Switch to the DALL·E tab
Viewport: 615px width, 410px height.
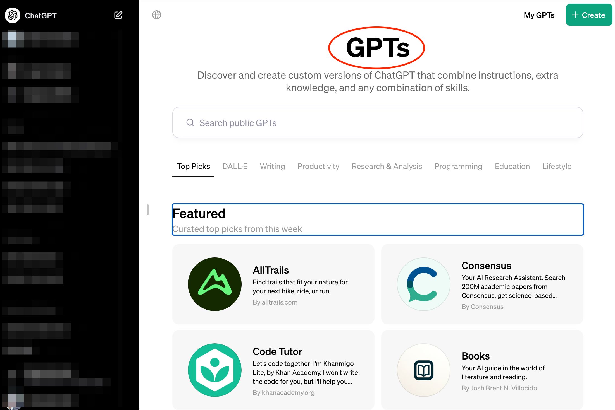pyautogui.click(x=235, y=166)
